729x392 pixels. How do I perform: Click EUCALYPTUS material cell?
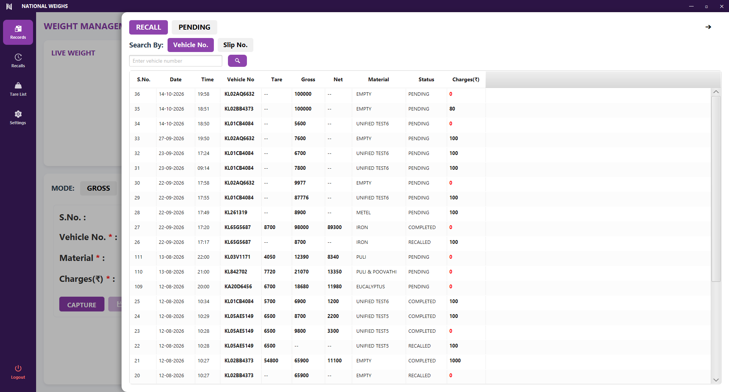(370, 287)
